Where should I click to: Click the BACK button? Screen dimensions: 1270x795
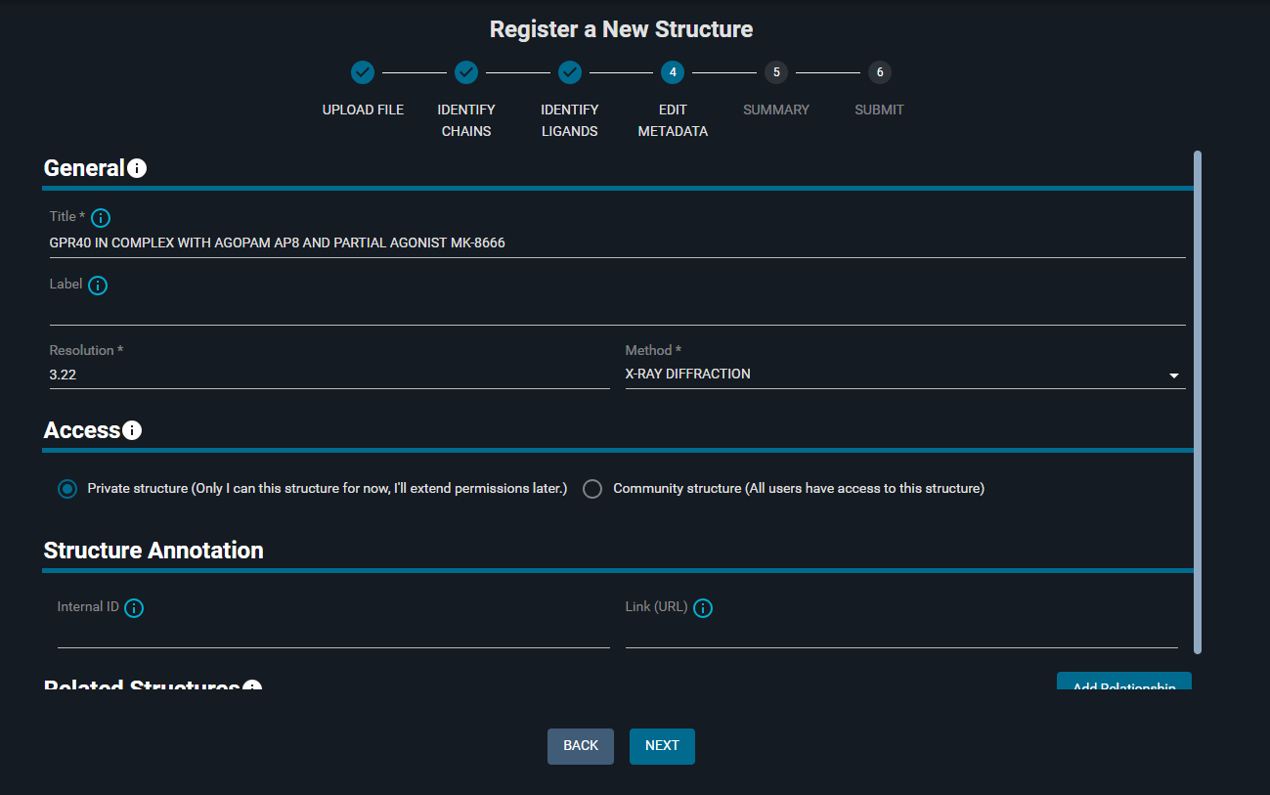[x=581, y=746]
